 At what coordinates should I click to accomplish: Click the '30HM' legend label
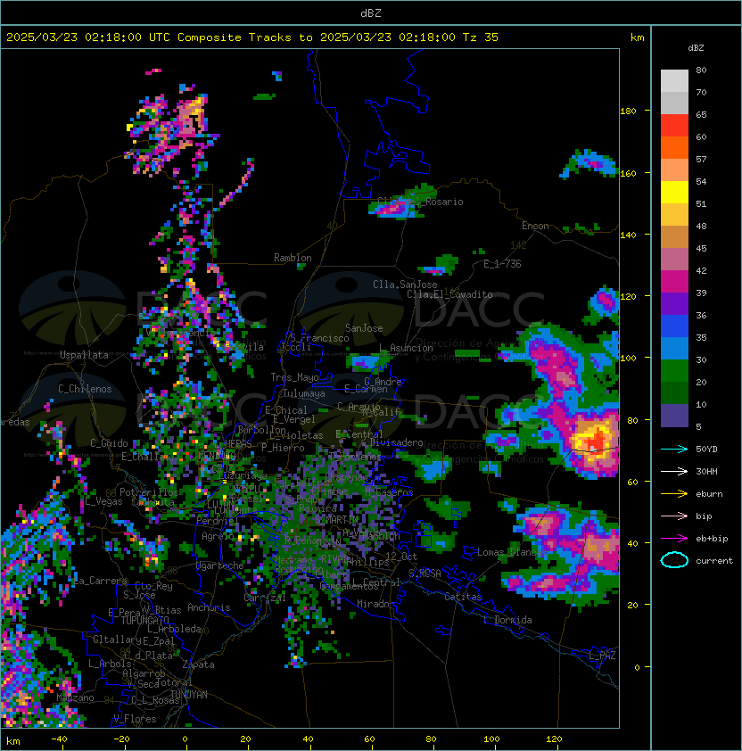(x=706, y=471)
